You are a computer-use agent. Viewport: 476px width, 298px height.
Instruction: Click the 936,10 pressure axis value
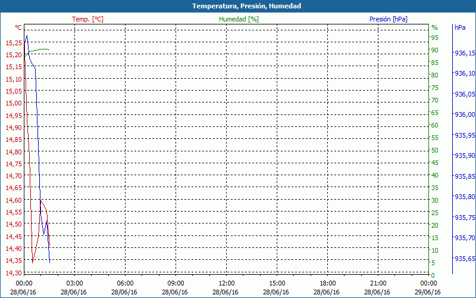click(465, 73)
